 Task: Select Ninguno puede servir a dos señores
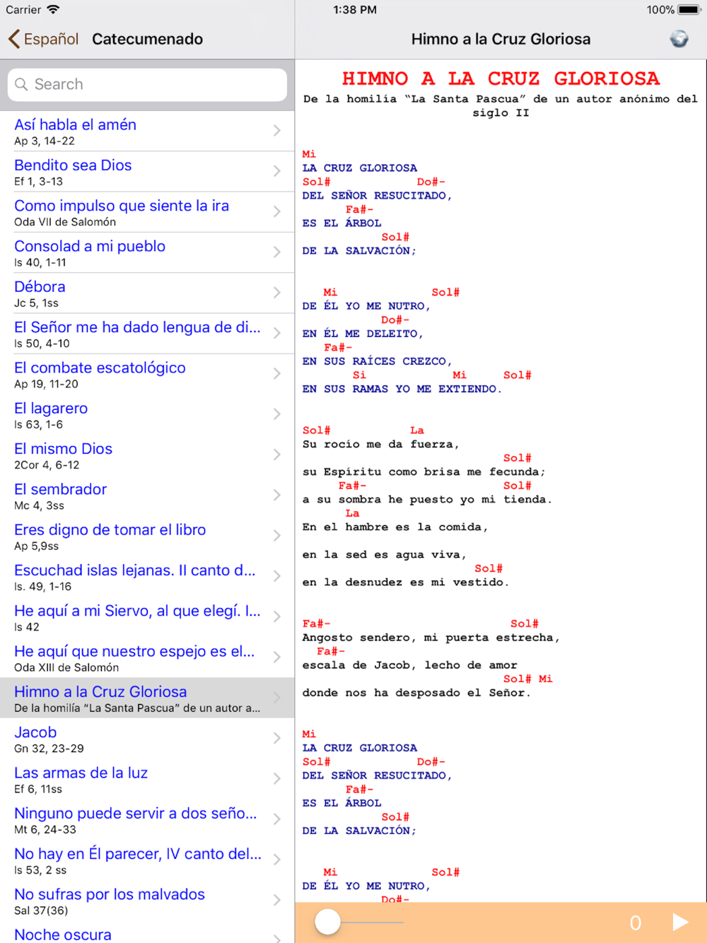click(x=147, y=819)
